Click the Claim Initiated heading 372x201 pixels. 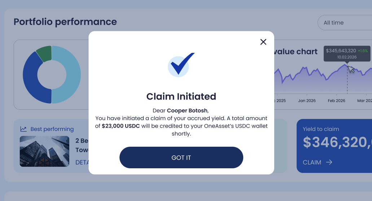click(181, 96)
